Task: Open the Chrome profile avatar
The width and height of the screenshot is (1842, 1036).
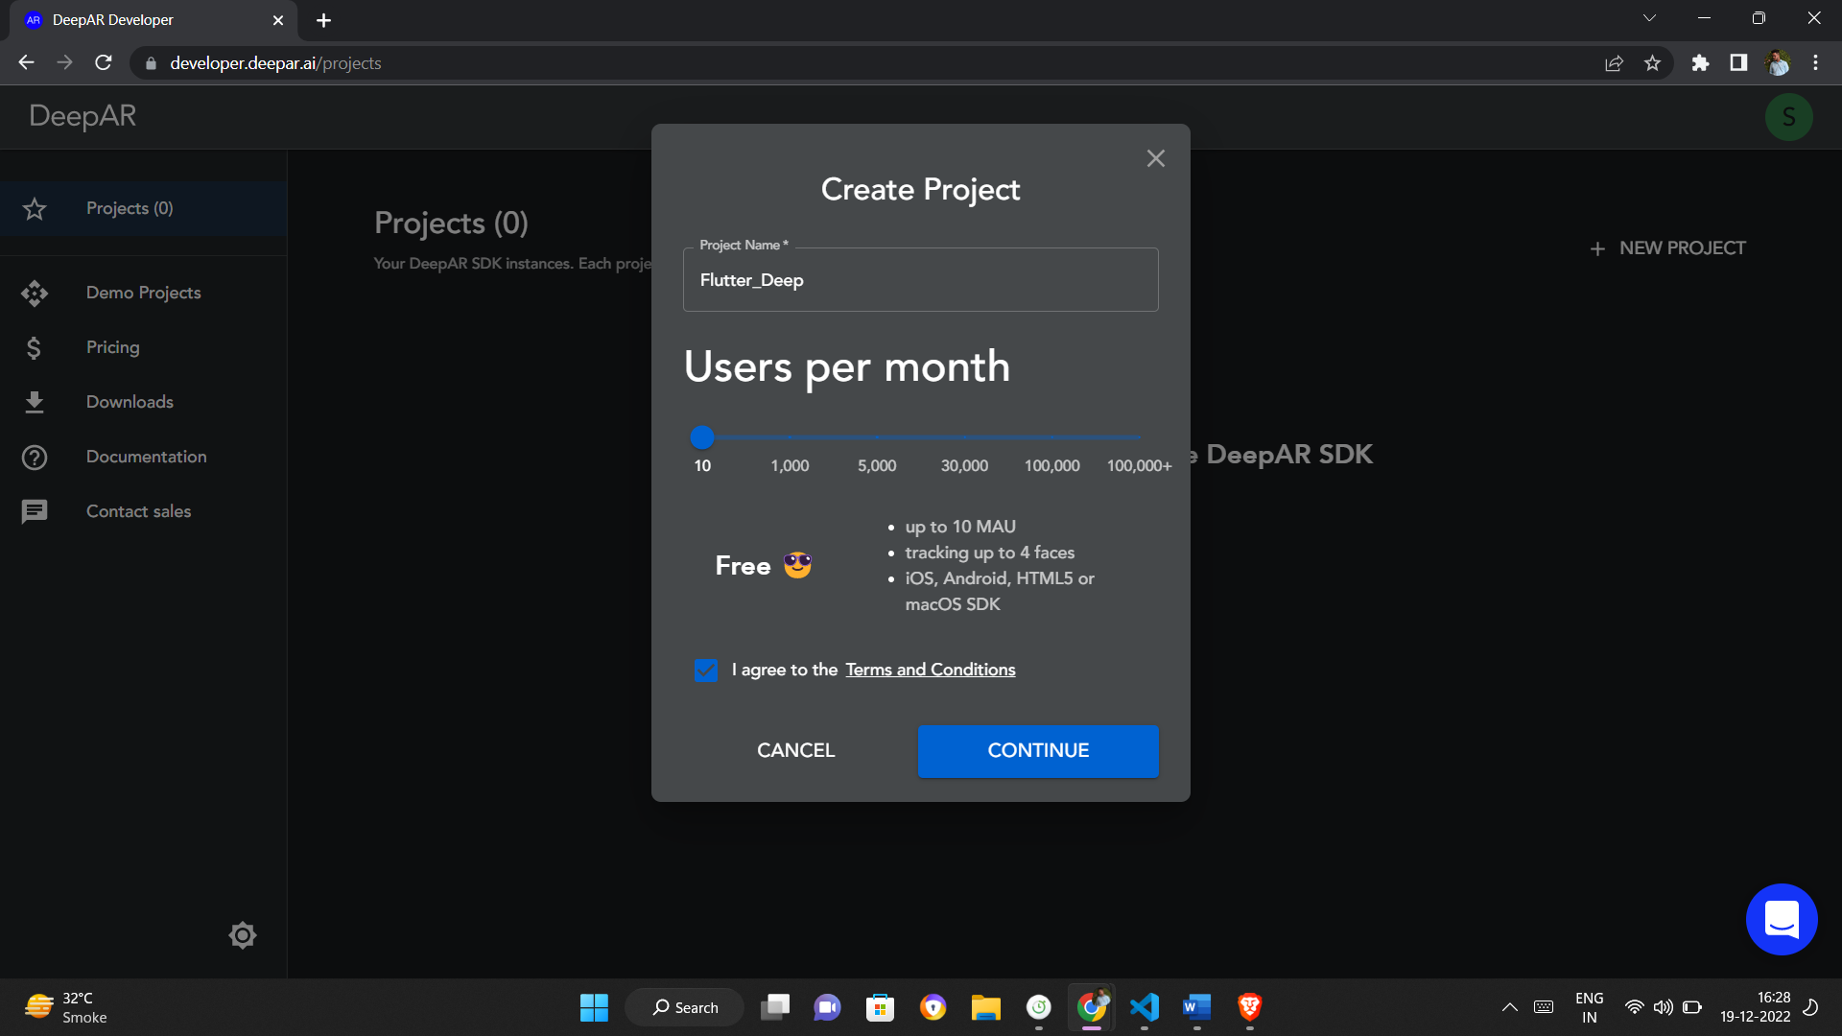Action: click(x=1778, y=63)
